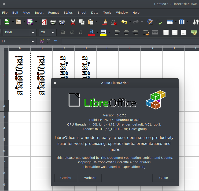Toggle Center Vertically alignment
The height and width of the screenshot is (191, 199).
pyautogui.click(x=175, y=32)
